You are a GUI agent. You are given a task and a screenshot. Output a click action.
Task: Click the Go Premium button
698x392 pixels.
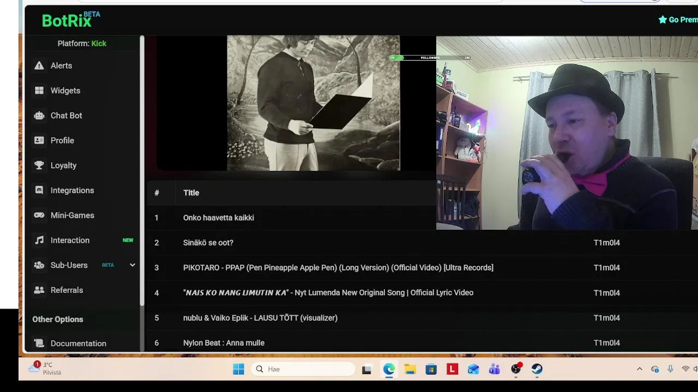[x=678, y=20]
